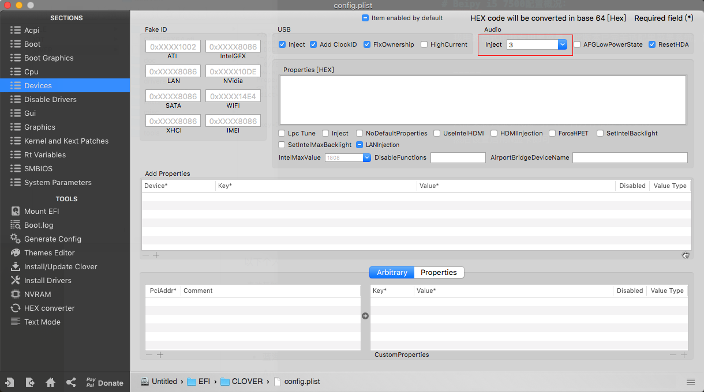Click the PayPal Donate button
The width and height of the screenshot is (704, 392).
pos(104,382)
